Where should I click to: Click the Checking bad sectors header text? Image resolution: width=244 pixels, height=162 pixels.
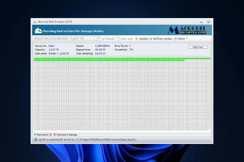click(73, 31)
